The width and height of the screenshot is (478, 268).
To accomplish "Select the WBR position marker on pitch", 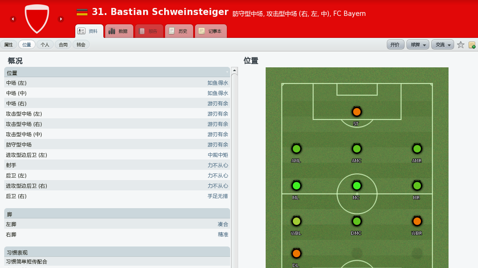I will click(x=417, y=221).
